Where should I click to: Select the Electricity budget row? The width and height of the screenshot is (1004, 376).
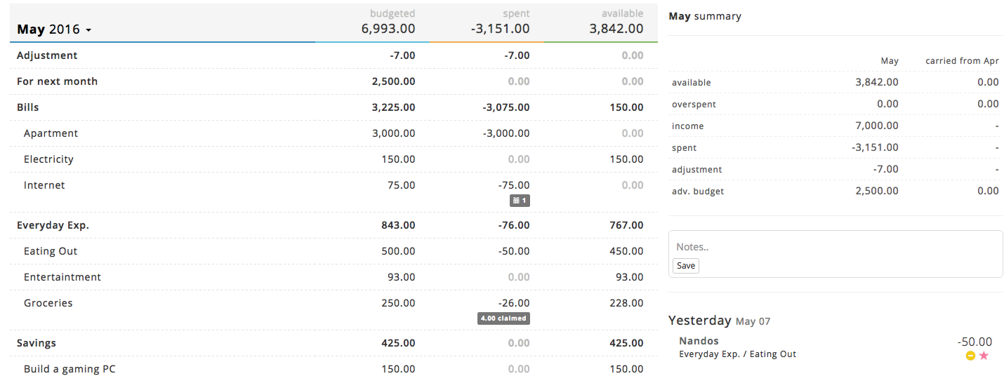tap(48, 159)
